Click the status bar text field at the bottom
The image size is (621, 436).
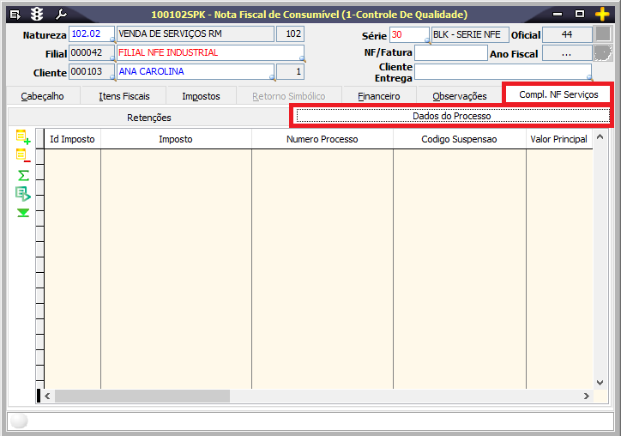click(x=310, y=421)
